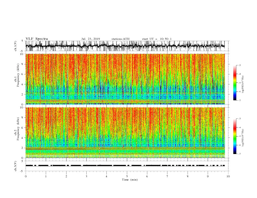Select the date text "Jul. 23, 2019"
The width and height of the screenshot is (257, 198).
click(x=91, y=39)
